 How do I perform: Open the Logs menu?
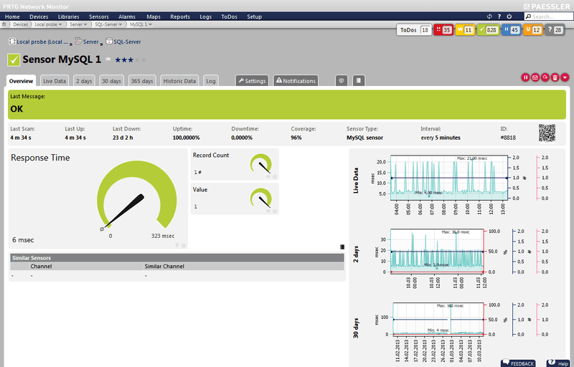206,16
